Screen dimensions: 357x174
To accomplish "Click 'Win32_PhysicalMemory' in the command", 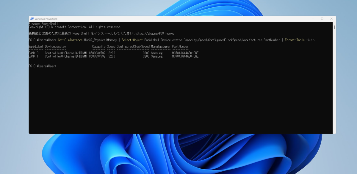I will [101, 40].
